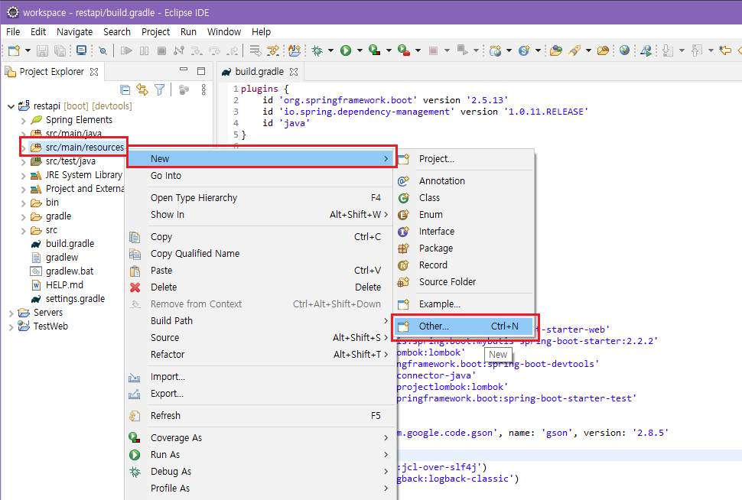Click the Search flashlight toolbar icon

click(x=574, y=50)
